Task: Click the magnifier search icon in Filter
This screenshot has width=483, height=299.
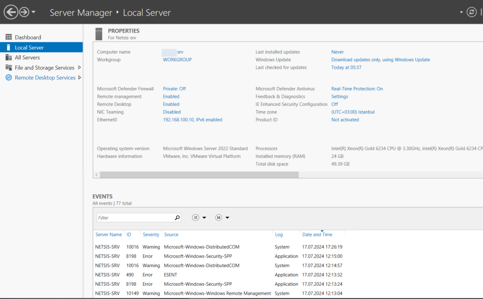Action: pyautogui.click(x=177, y=218)
